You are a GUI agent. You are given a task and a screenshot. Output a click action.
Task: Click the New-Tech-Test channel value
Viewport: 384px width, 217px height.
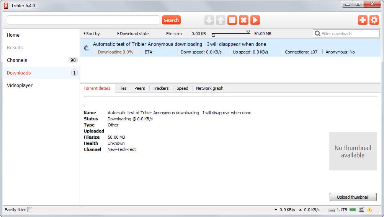122,149
